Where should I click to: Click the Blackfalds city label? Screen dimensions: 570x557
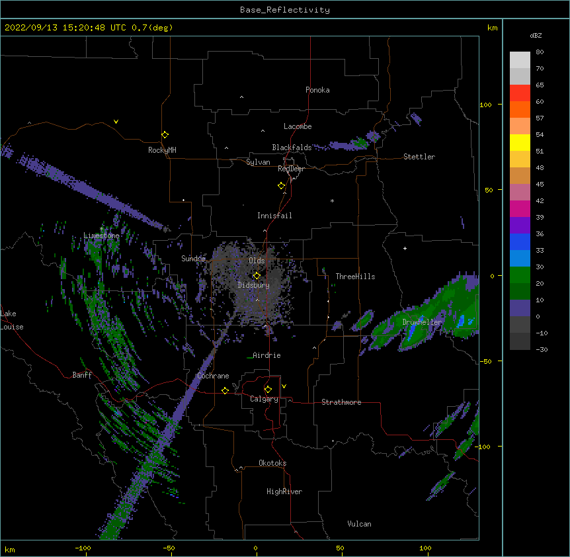pyautogui.click(x=292, y=148)
